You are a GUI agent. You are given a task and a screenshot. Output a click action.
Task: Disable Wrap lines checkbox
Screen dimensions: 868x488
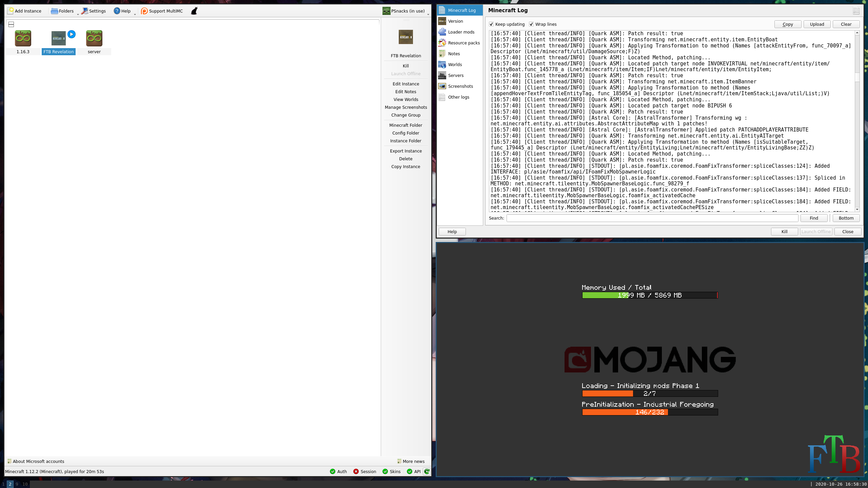(x=531, y=24)
